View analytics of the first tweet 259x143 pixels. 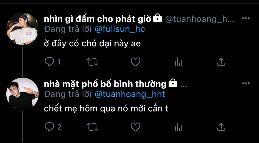coord(178,62)
